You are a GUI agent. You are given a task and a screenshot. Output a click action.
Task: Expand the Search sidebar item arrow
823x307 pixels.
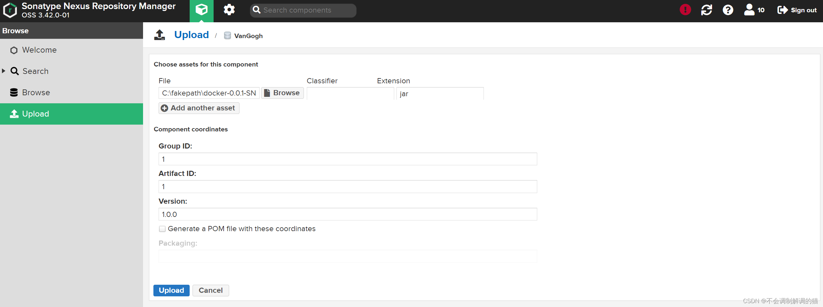(4, 71)
